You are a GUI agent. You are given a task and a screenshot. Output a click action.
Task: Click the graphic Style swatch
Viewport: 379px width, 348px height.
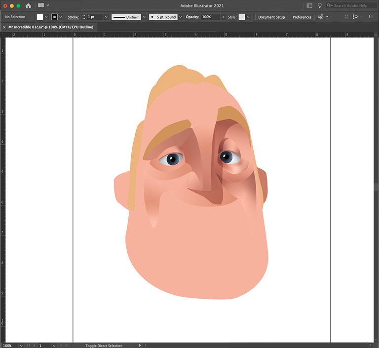[x=242, y=17]
